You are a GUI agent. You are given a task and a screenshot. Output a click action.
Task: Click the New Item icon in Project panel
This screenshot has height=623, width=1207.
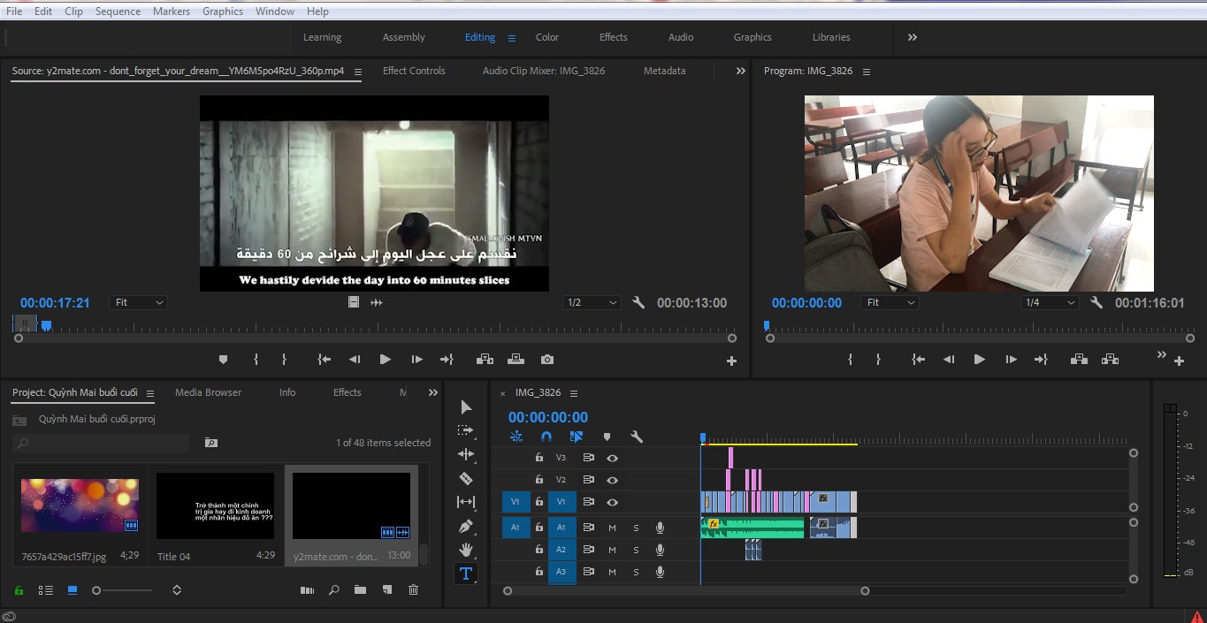point(386,590)
